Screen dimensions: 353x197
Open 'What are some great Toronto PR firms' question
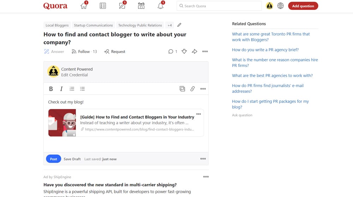pyautogui.click(x=271, y=37)
